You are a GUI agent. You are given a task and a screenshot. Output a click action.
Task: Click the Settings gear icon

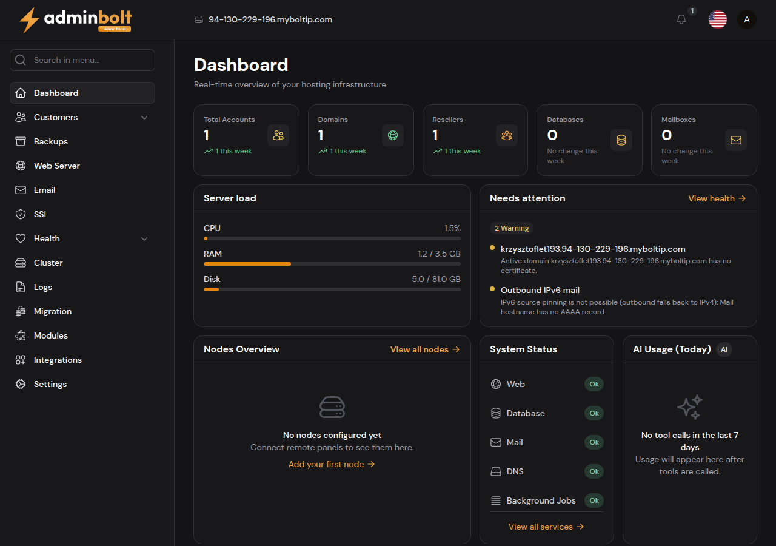[21, 384]
